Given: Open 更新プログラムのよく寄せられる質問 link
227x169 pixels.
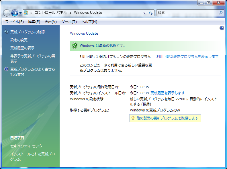Looking at the screenshot, I should (33, 72).
